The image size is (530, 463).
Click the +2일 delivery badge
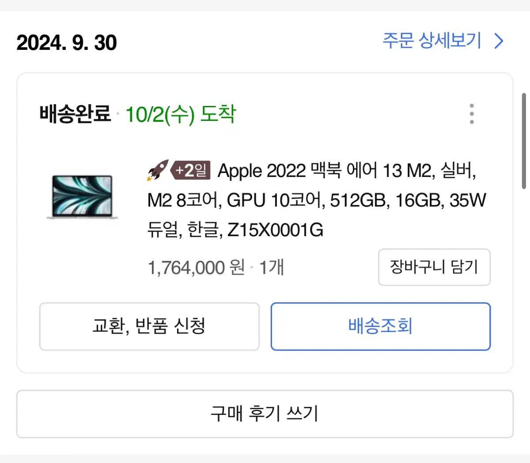pyautogui.click(x=191, y=170)
